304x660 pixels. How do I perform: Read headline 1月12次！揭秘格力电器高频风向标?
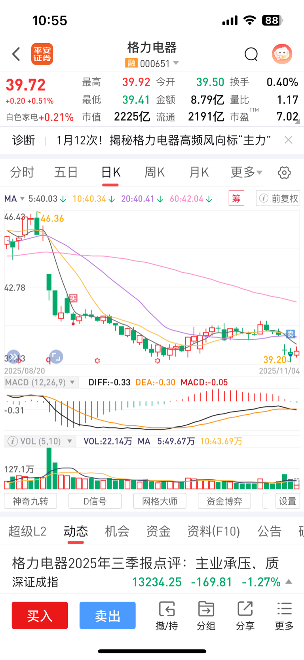pyautogui.click(x=163, y=140)
